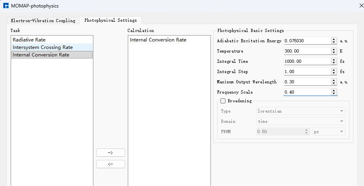The width and height of the screenshot is (364, 186).
Task: Switch to Electron-Vibration Coupling tab
Action: tap(43, 21)
